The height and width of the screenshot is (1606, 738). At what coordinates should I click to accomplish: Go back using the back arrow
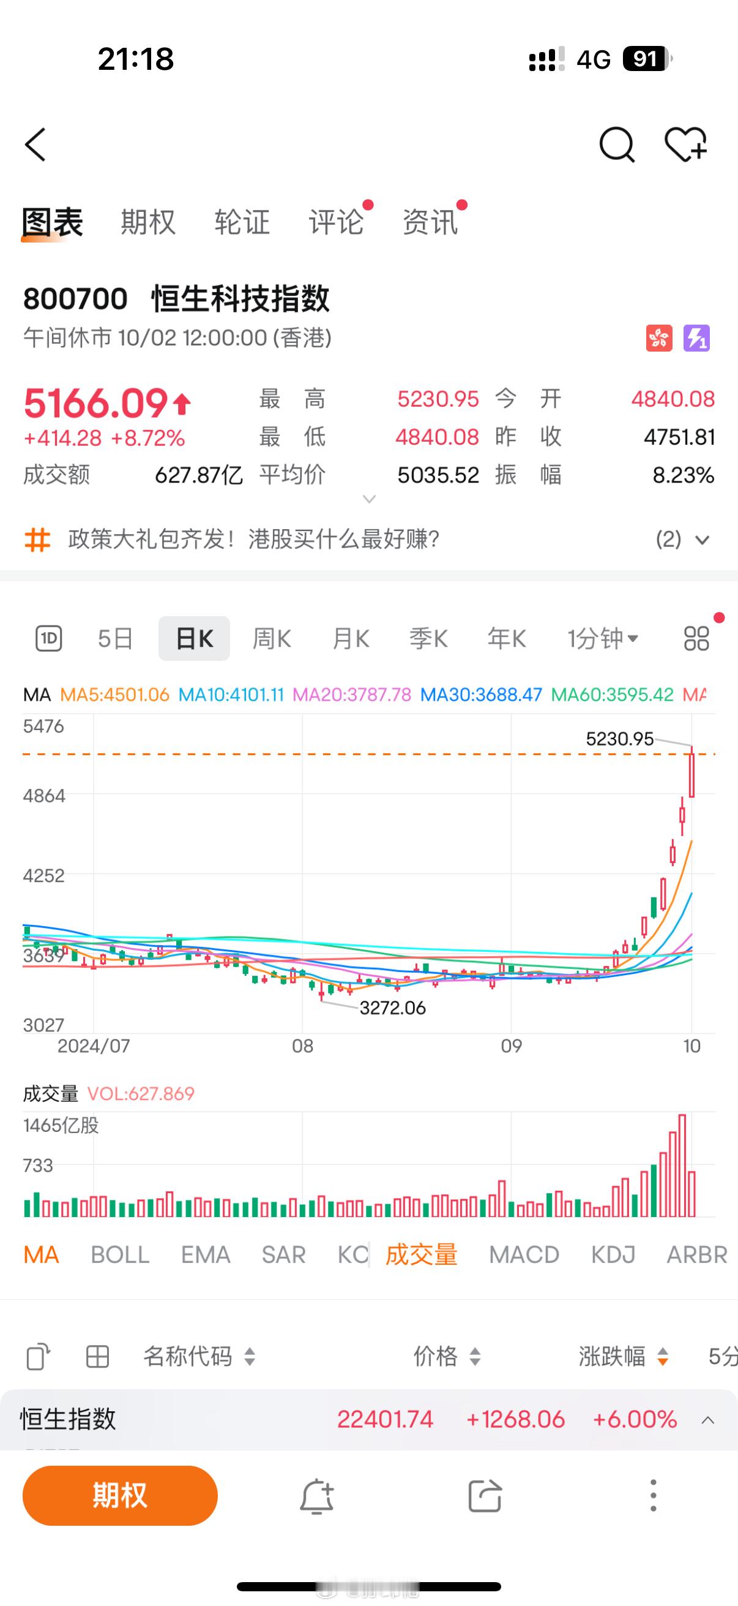(35, 145)
